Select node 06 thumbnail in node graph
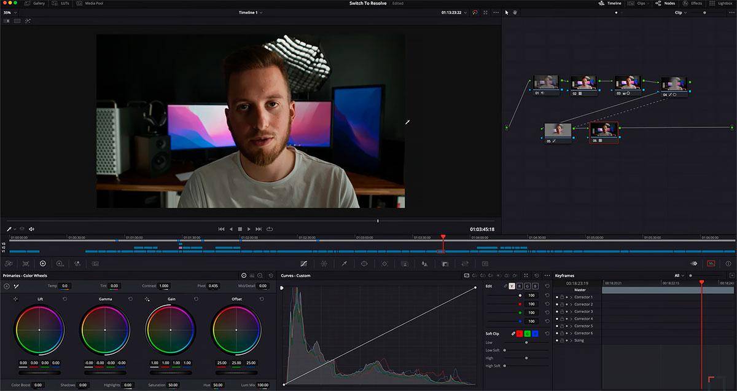The width and height of the screenshot is (737, 391). tap(604, 130)
